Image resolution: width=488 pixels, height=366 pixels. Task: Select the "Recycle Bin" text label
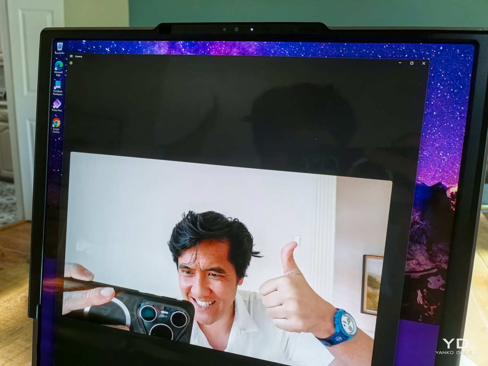coord(59,53)
